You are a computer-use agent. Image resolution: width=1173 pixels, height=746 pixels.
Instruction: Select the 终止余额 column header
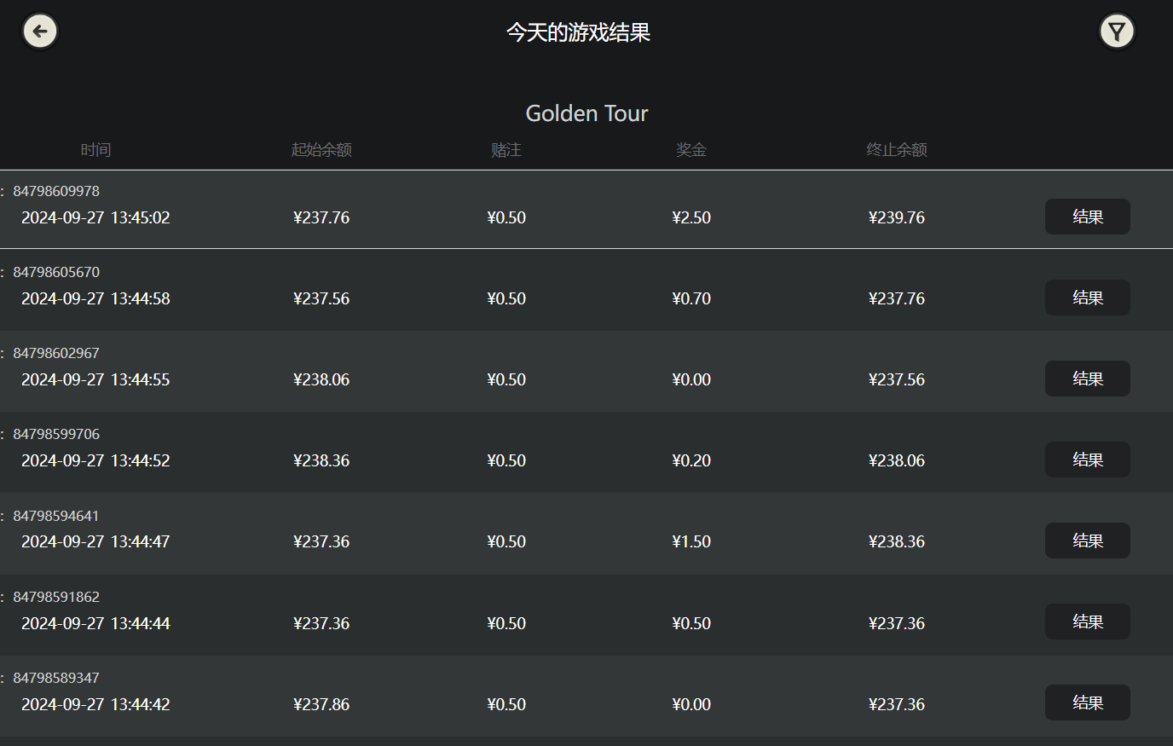pos(896,149)
